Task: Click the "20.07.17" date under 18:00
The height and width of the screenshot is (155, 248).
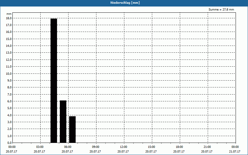Action: point(179,151)
